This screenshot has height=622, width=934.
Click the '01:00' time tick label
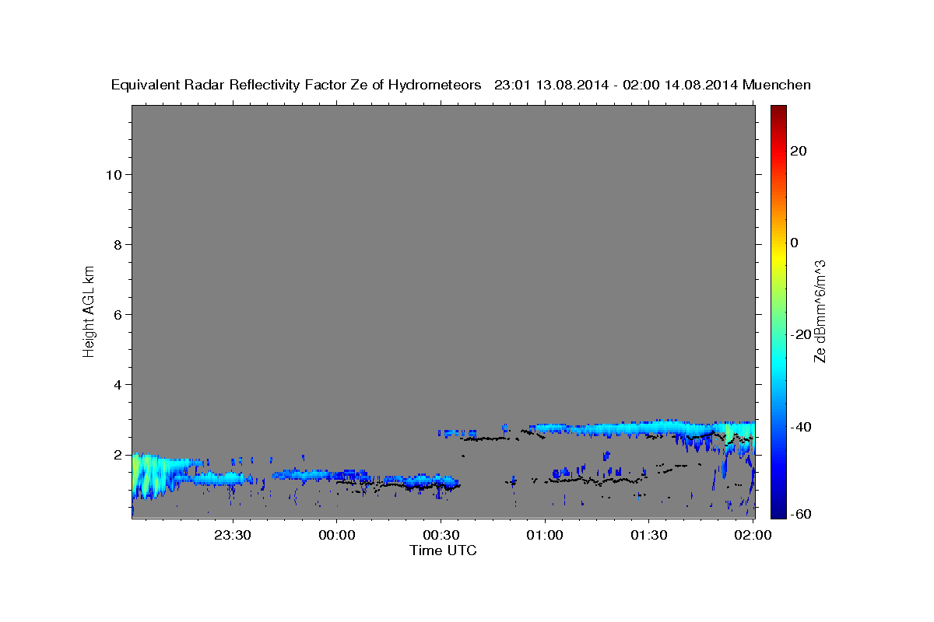[x=545, y=535]
